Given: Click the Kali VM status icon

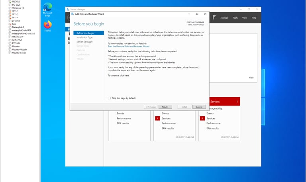Looking at the screenshot, I should (x=10, y=24).
